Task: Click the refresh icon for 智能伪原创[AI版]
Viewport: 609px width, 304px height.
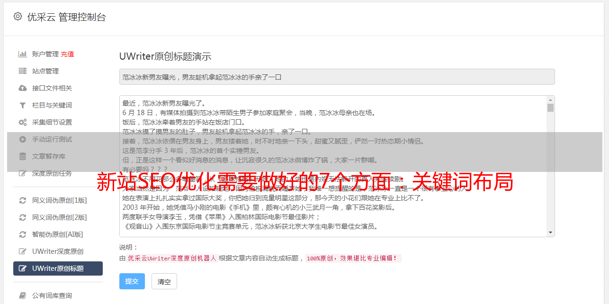Action: (x=22, y=234)
